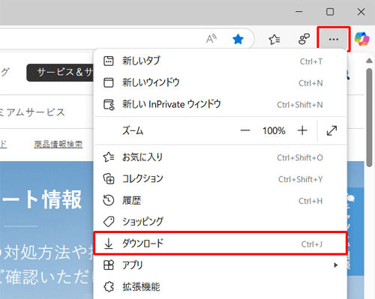Click the サービス& dark button on the page

[60, 73]
